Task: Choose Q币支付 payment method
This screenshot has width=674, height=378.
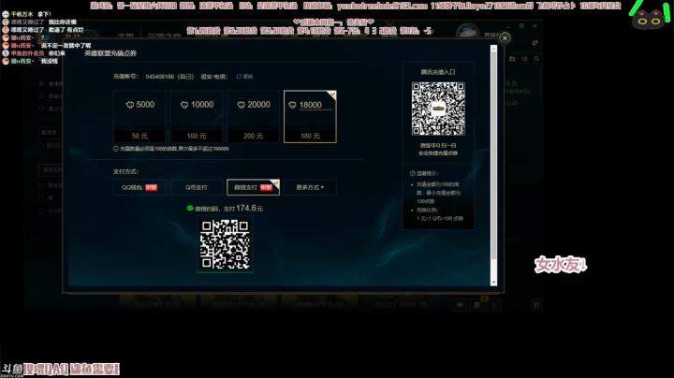Action: point(197,187)
